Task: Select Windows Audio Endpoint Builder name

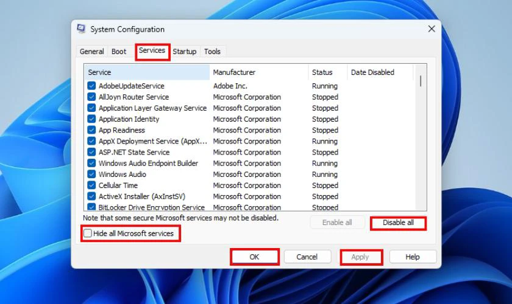Action: click(x=148, y=164)
